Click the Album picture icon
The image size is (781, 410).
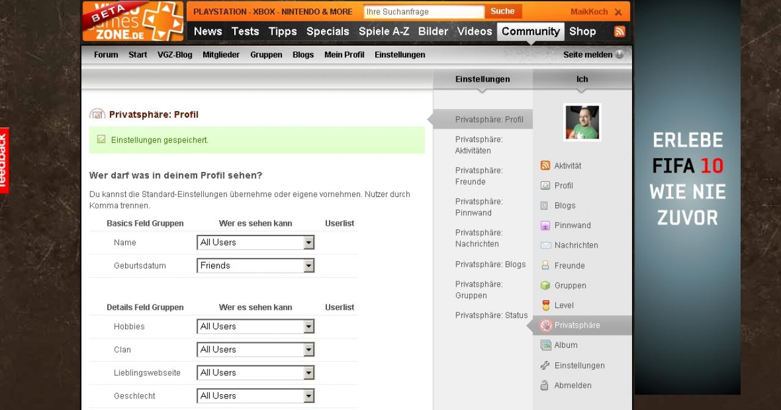coord(545,345)
